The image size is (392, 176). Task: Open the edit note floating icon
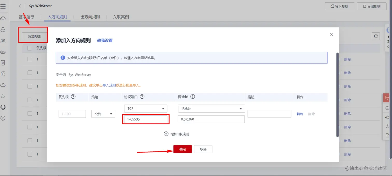[x=388, y=135]
